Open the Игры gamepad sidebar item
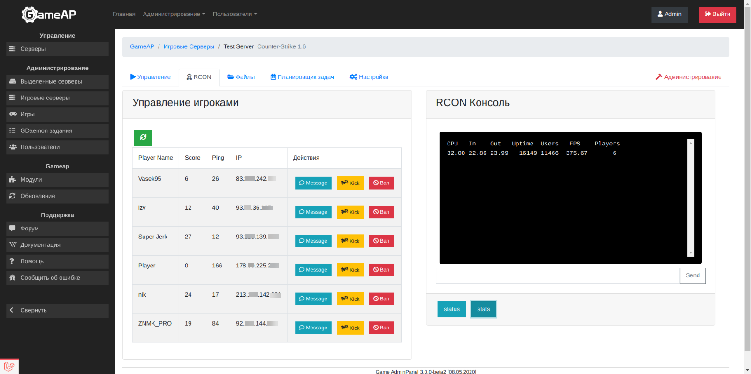The width and height of the screenshot is (751, 374). tap(57, 114)
